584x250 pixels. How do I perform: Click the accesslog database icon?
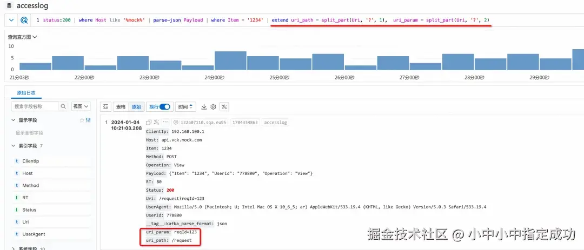9,6
